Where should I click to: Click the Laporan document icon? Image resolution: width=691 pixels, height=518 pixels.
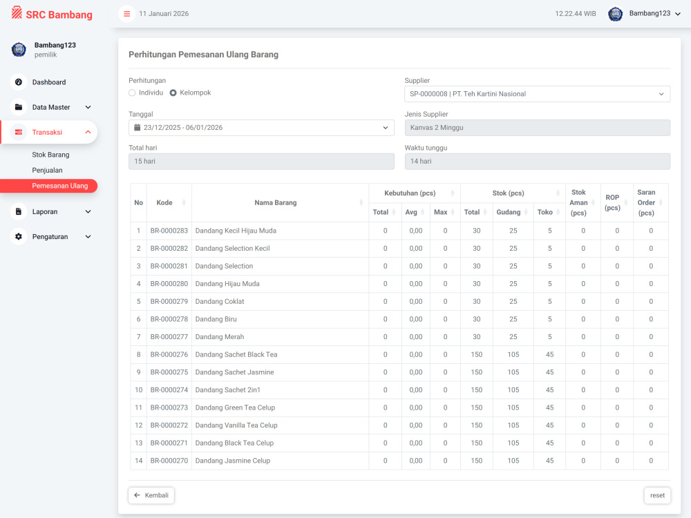click(19, 211)
